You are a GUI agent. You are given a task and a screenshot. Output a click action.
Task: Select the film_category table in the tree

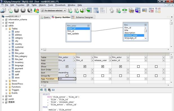tap(21, 56)
